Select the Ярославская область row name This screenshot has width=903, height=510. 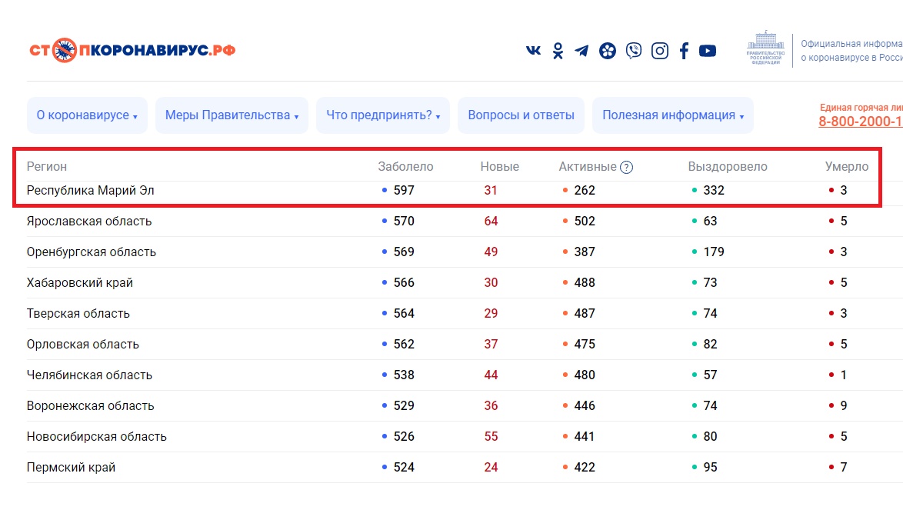89,222
